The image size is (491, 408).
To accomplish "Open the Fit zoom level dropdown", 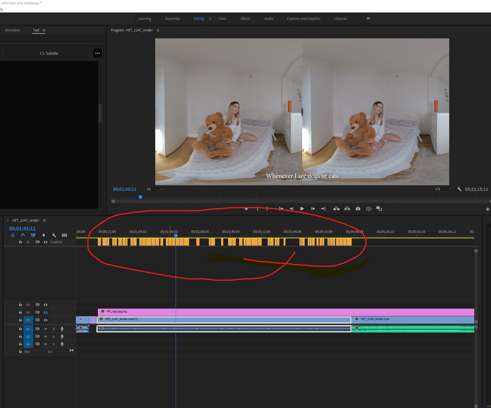I will pos(154,189).
